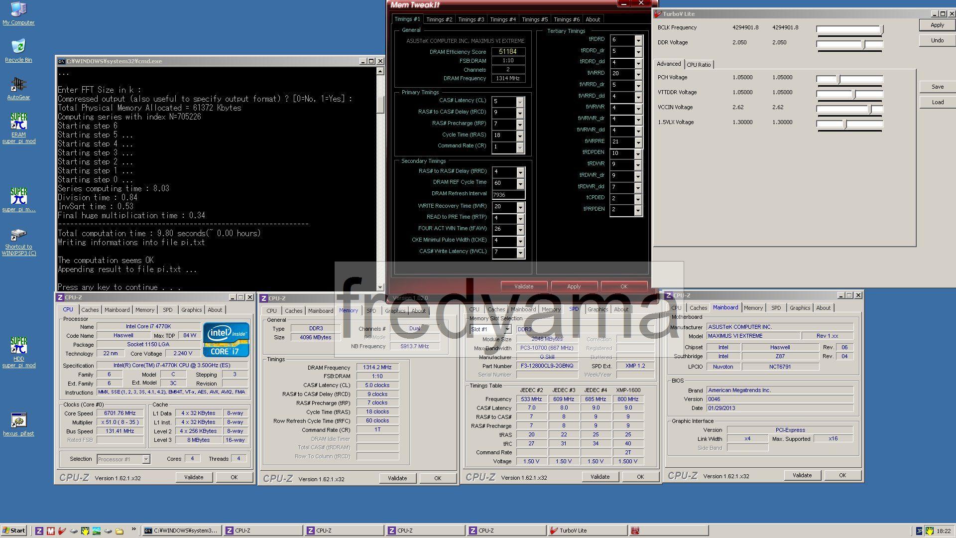Select the hexus_pifast desktop icon
The height and width of the screenshot is (538, 956).
point(18,424)
